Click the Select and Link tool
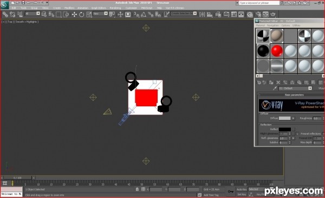 tap(5, 14)
